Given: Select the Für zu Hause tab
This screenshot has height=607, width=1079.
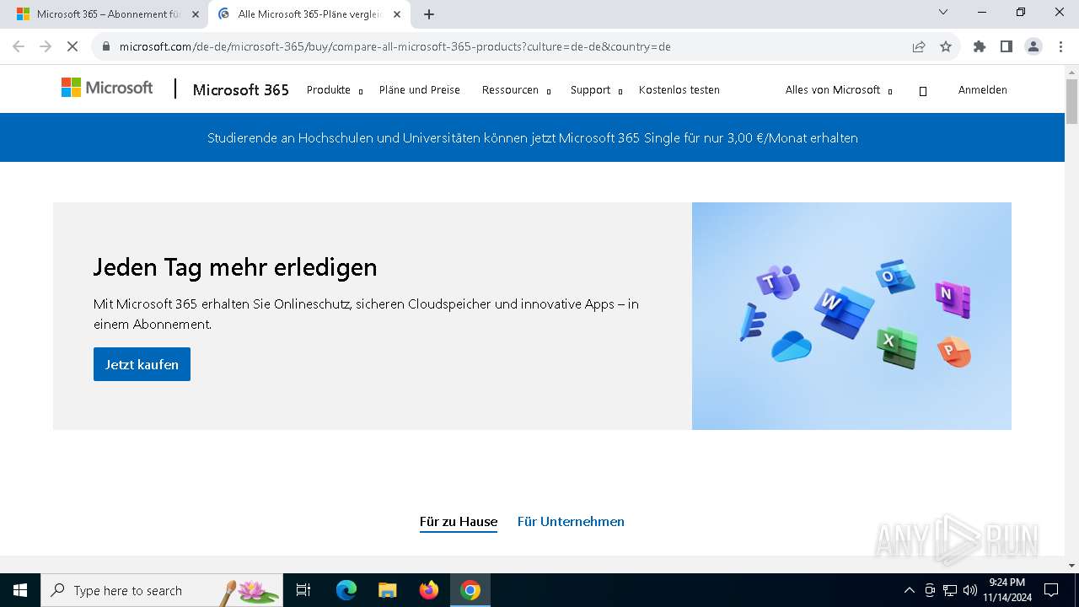Looking at the screenshot, I should pyautogui.click(x=459, y=522).
